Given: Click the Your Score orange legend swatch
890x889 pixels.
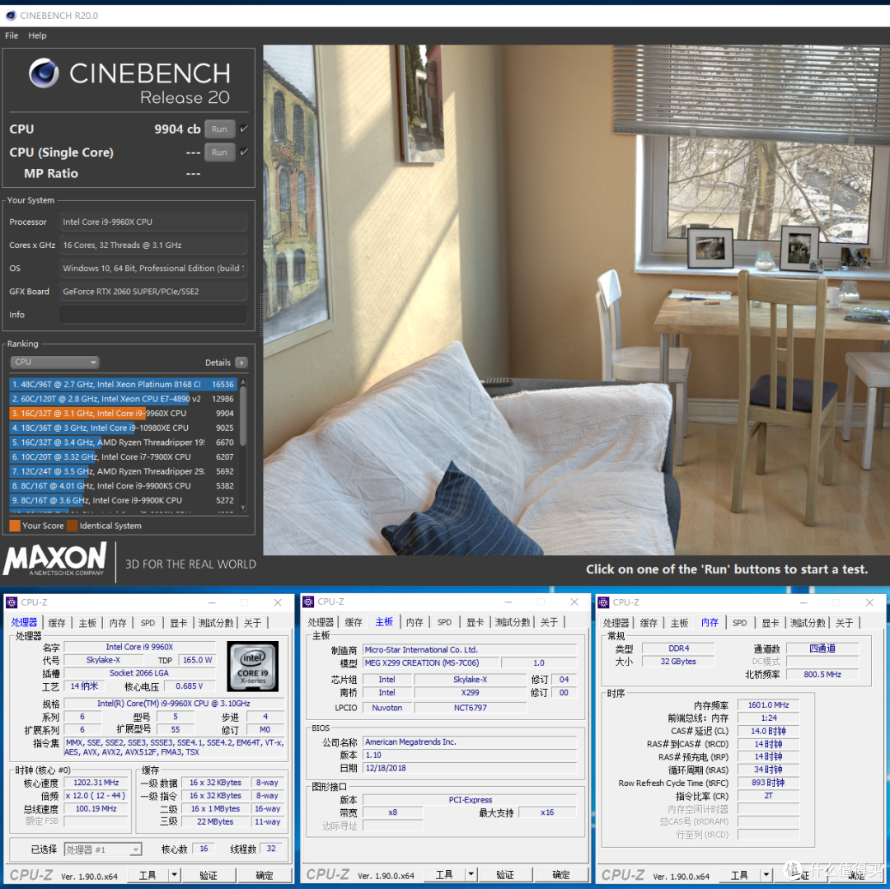Looking at the screenshot, I should pyautogui.click(x=15, y=526).
